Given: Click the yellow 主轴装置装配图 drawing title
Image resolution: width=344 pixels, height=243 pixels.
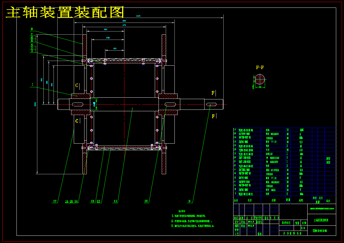Looking at the screenshot, I should [65, 12].
